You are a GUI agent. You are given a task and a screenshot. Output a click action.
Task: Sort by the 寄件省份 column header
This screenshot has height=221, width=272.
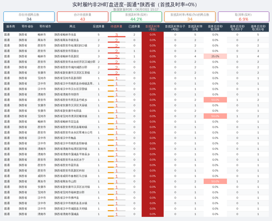point(27,27)
